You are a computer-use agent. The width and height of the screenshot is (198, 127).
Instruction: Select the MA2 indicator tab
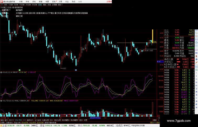(52, 120)
